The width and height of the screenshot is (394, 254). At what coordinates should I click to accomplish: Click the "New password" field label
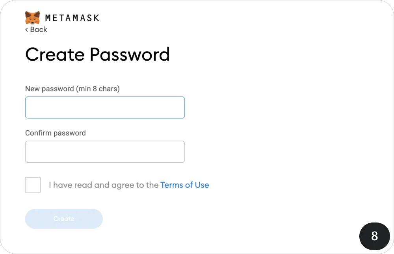pyautogui.click(x=49, y=89)
